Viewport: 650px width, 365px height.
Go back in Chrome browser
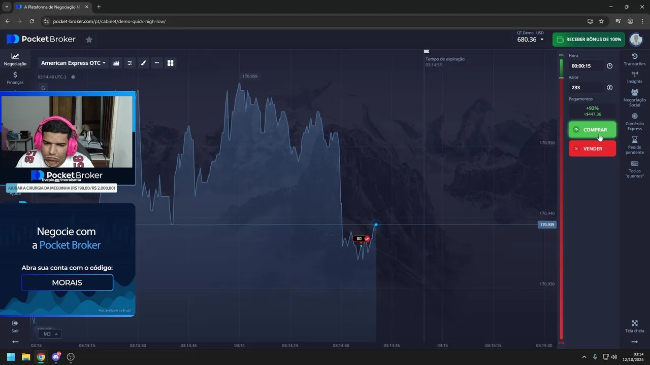(7, 21)
